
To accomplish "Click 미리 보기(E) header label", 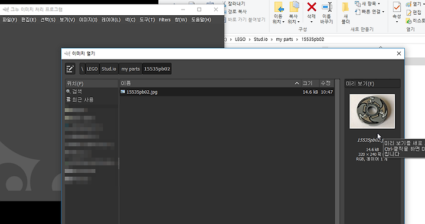I will pyautogui.click(x=360, y=84).
